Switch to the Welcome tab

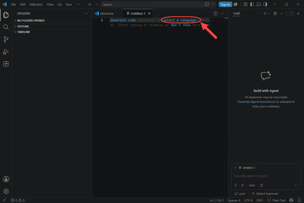(x=107, y=13)
